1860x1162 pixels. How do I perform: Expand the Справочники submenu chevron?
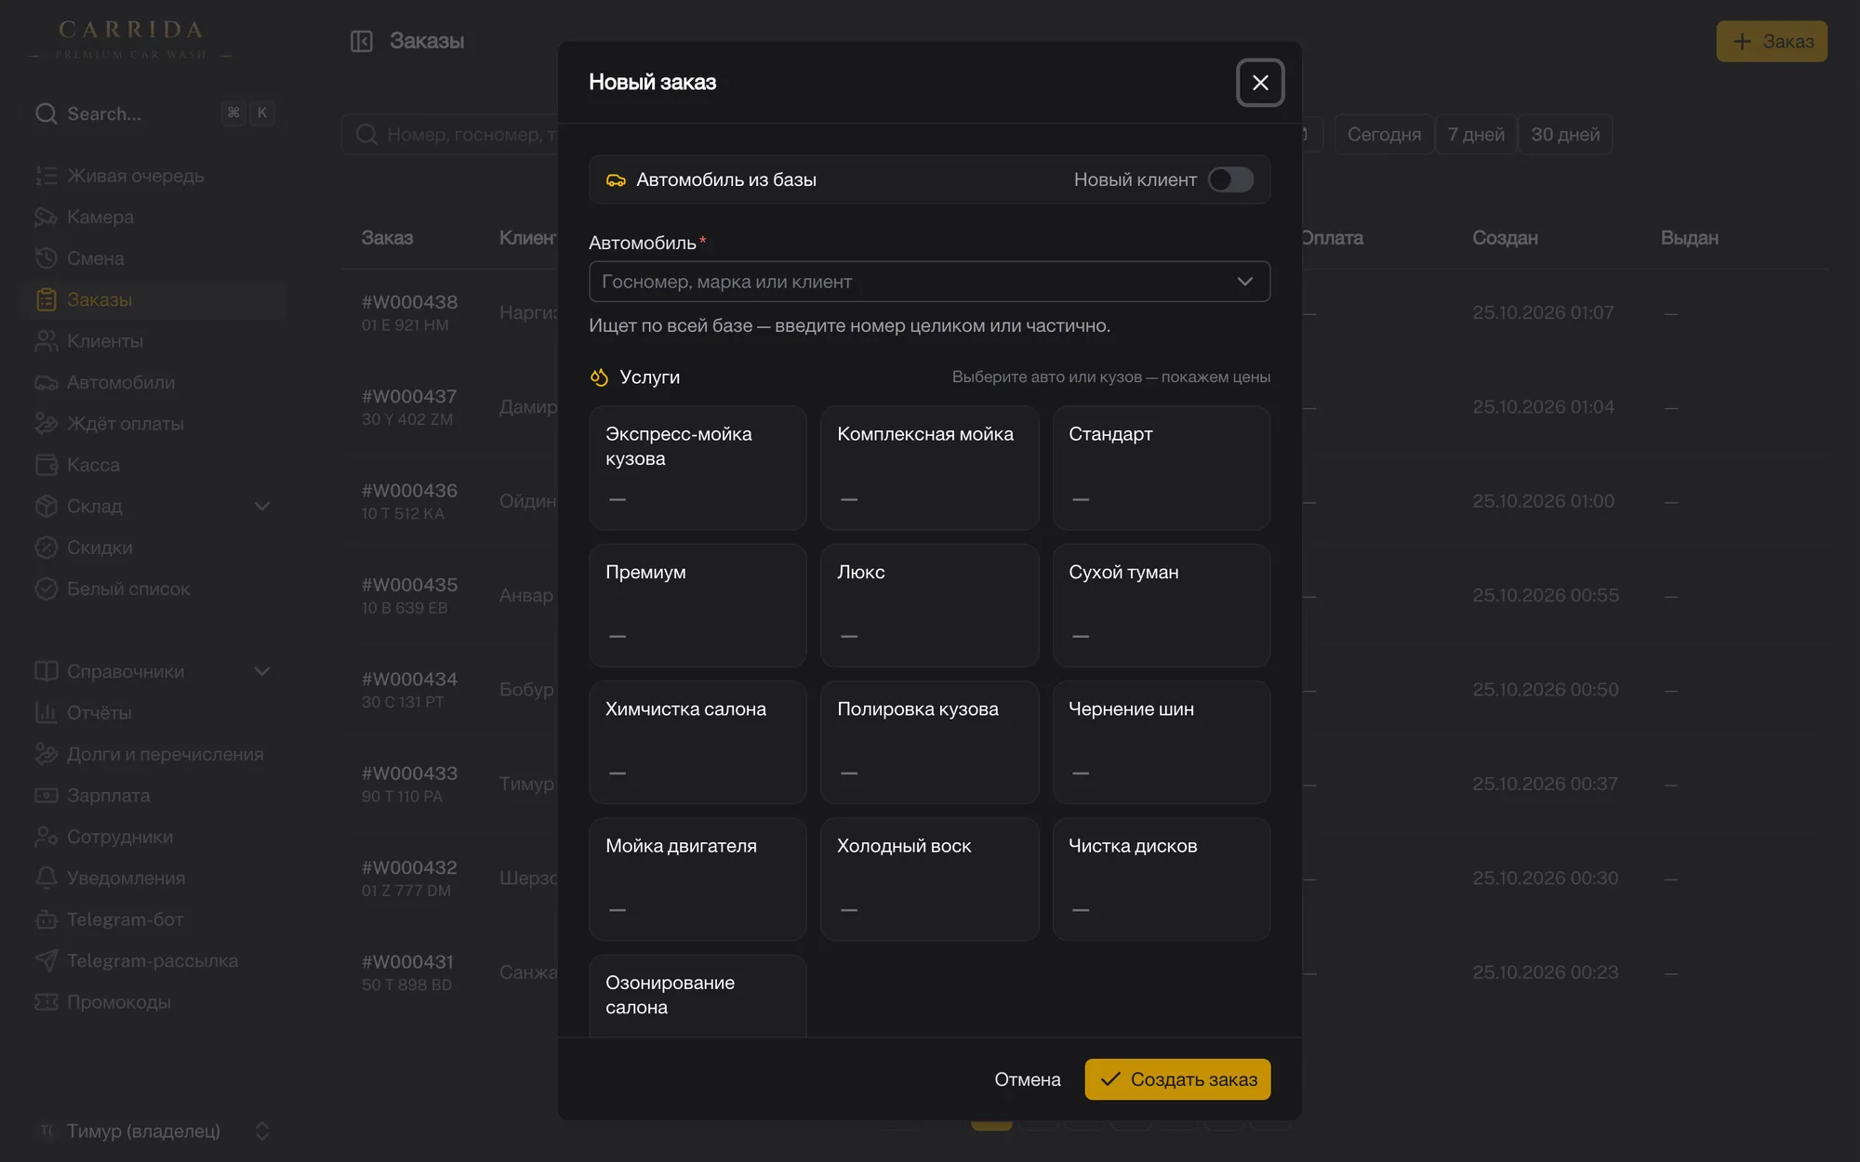(x=262, y=671)
